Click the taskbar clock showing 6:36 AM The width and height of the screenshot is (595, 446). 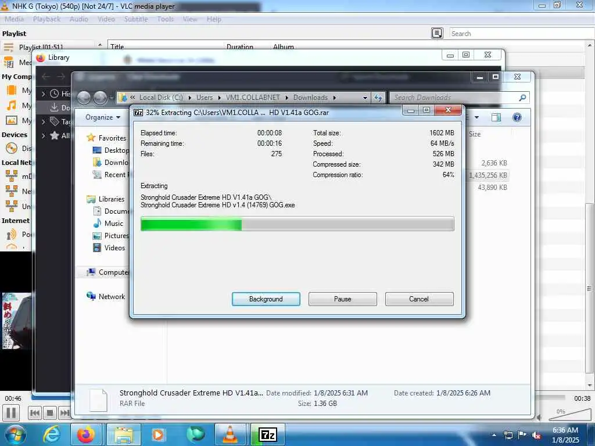(565, 434)
